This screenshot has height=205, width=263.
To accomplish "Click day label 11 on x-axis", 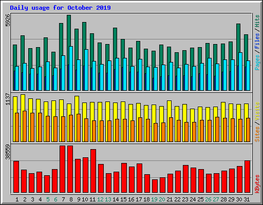I will tap(92, 199).
